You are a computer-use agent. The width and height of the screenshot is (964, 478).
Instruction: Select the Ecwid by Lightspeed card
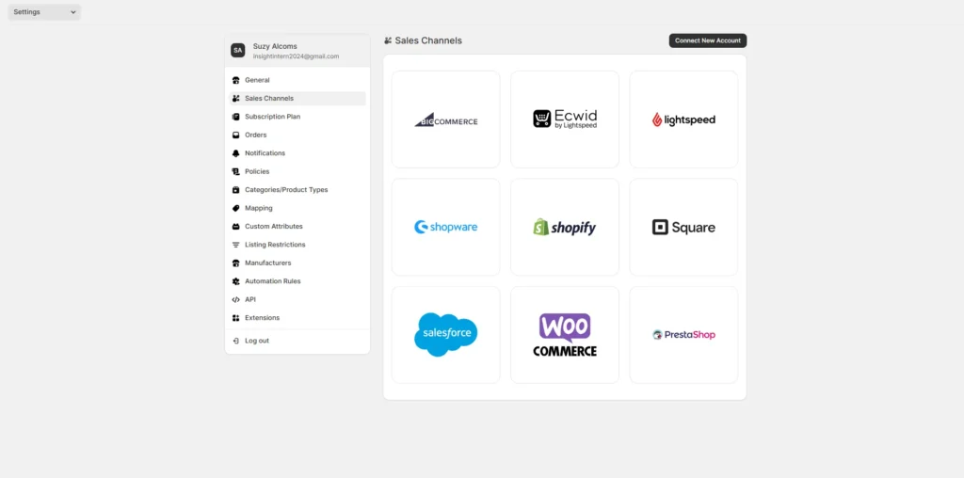point(565,119)
